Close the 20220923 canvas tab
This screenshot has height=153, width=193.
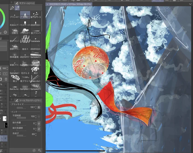(47, 4)
